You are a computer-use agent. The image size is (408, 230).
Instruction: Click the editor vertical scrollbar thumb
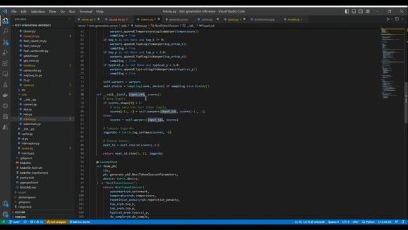coord(406,102)
